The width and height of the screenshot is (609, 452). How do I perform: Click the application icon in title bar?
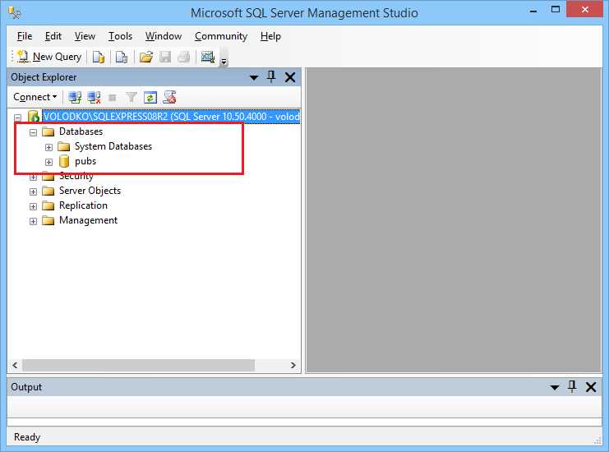pos(15,13)
